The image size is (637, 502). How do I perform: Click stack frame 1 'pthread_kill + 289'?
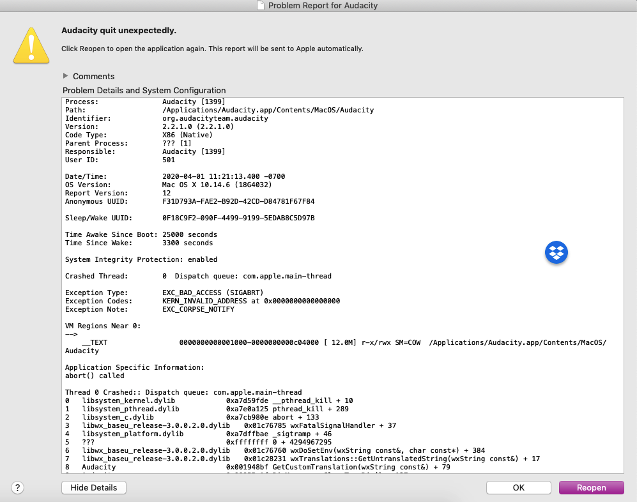(207, 409)
